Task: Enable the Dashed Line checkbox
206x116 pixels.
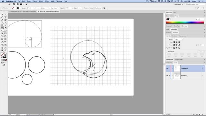Action: pyautogui.click(x=167, y=52)
